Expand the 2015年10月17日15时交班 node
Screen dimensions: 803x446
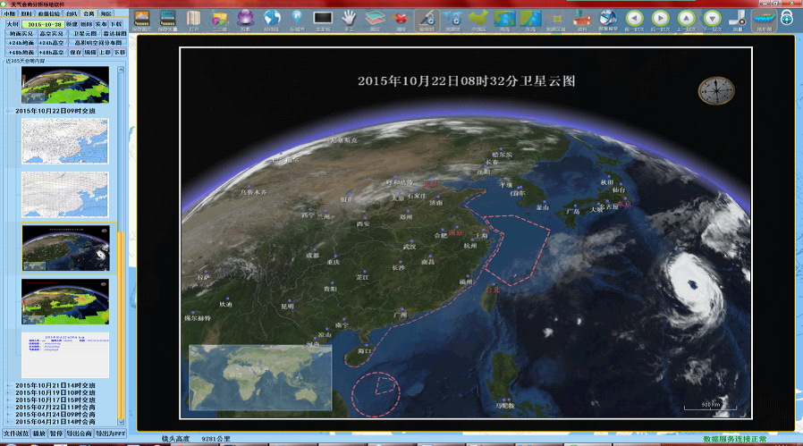pos(9,400)
